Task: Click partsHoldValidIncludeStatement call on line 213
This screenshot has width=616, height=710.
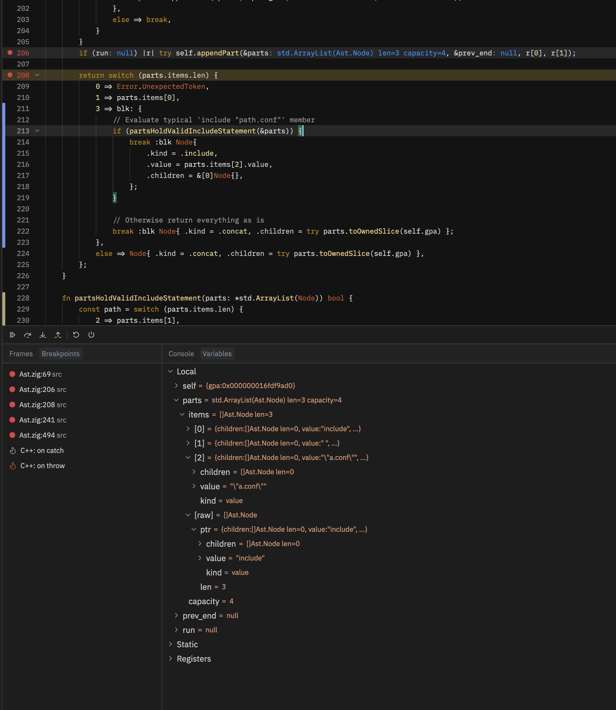Action: (193, 131)
